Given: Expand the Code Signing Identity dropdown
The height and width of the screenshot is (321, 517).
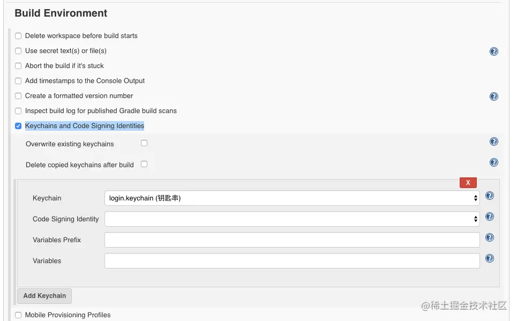Looking at the screenshot, I should 292,219.
